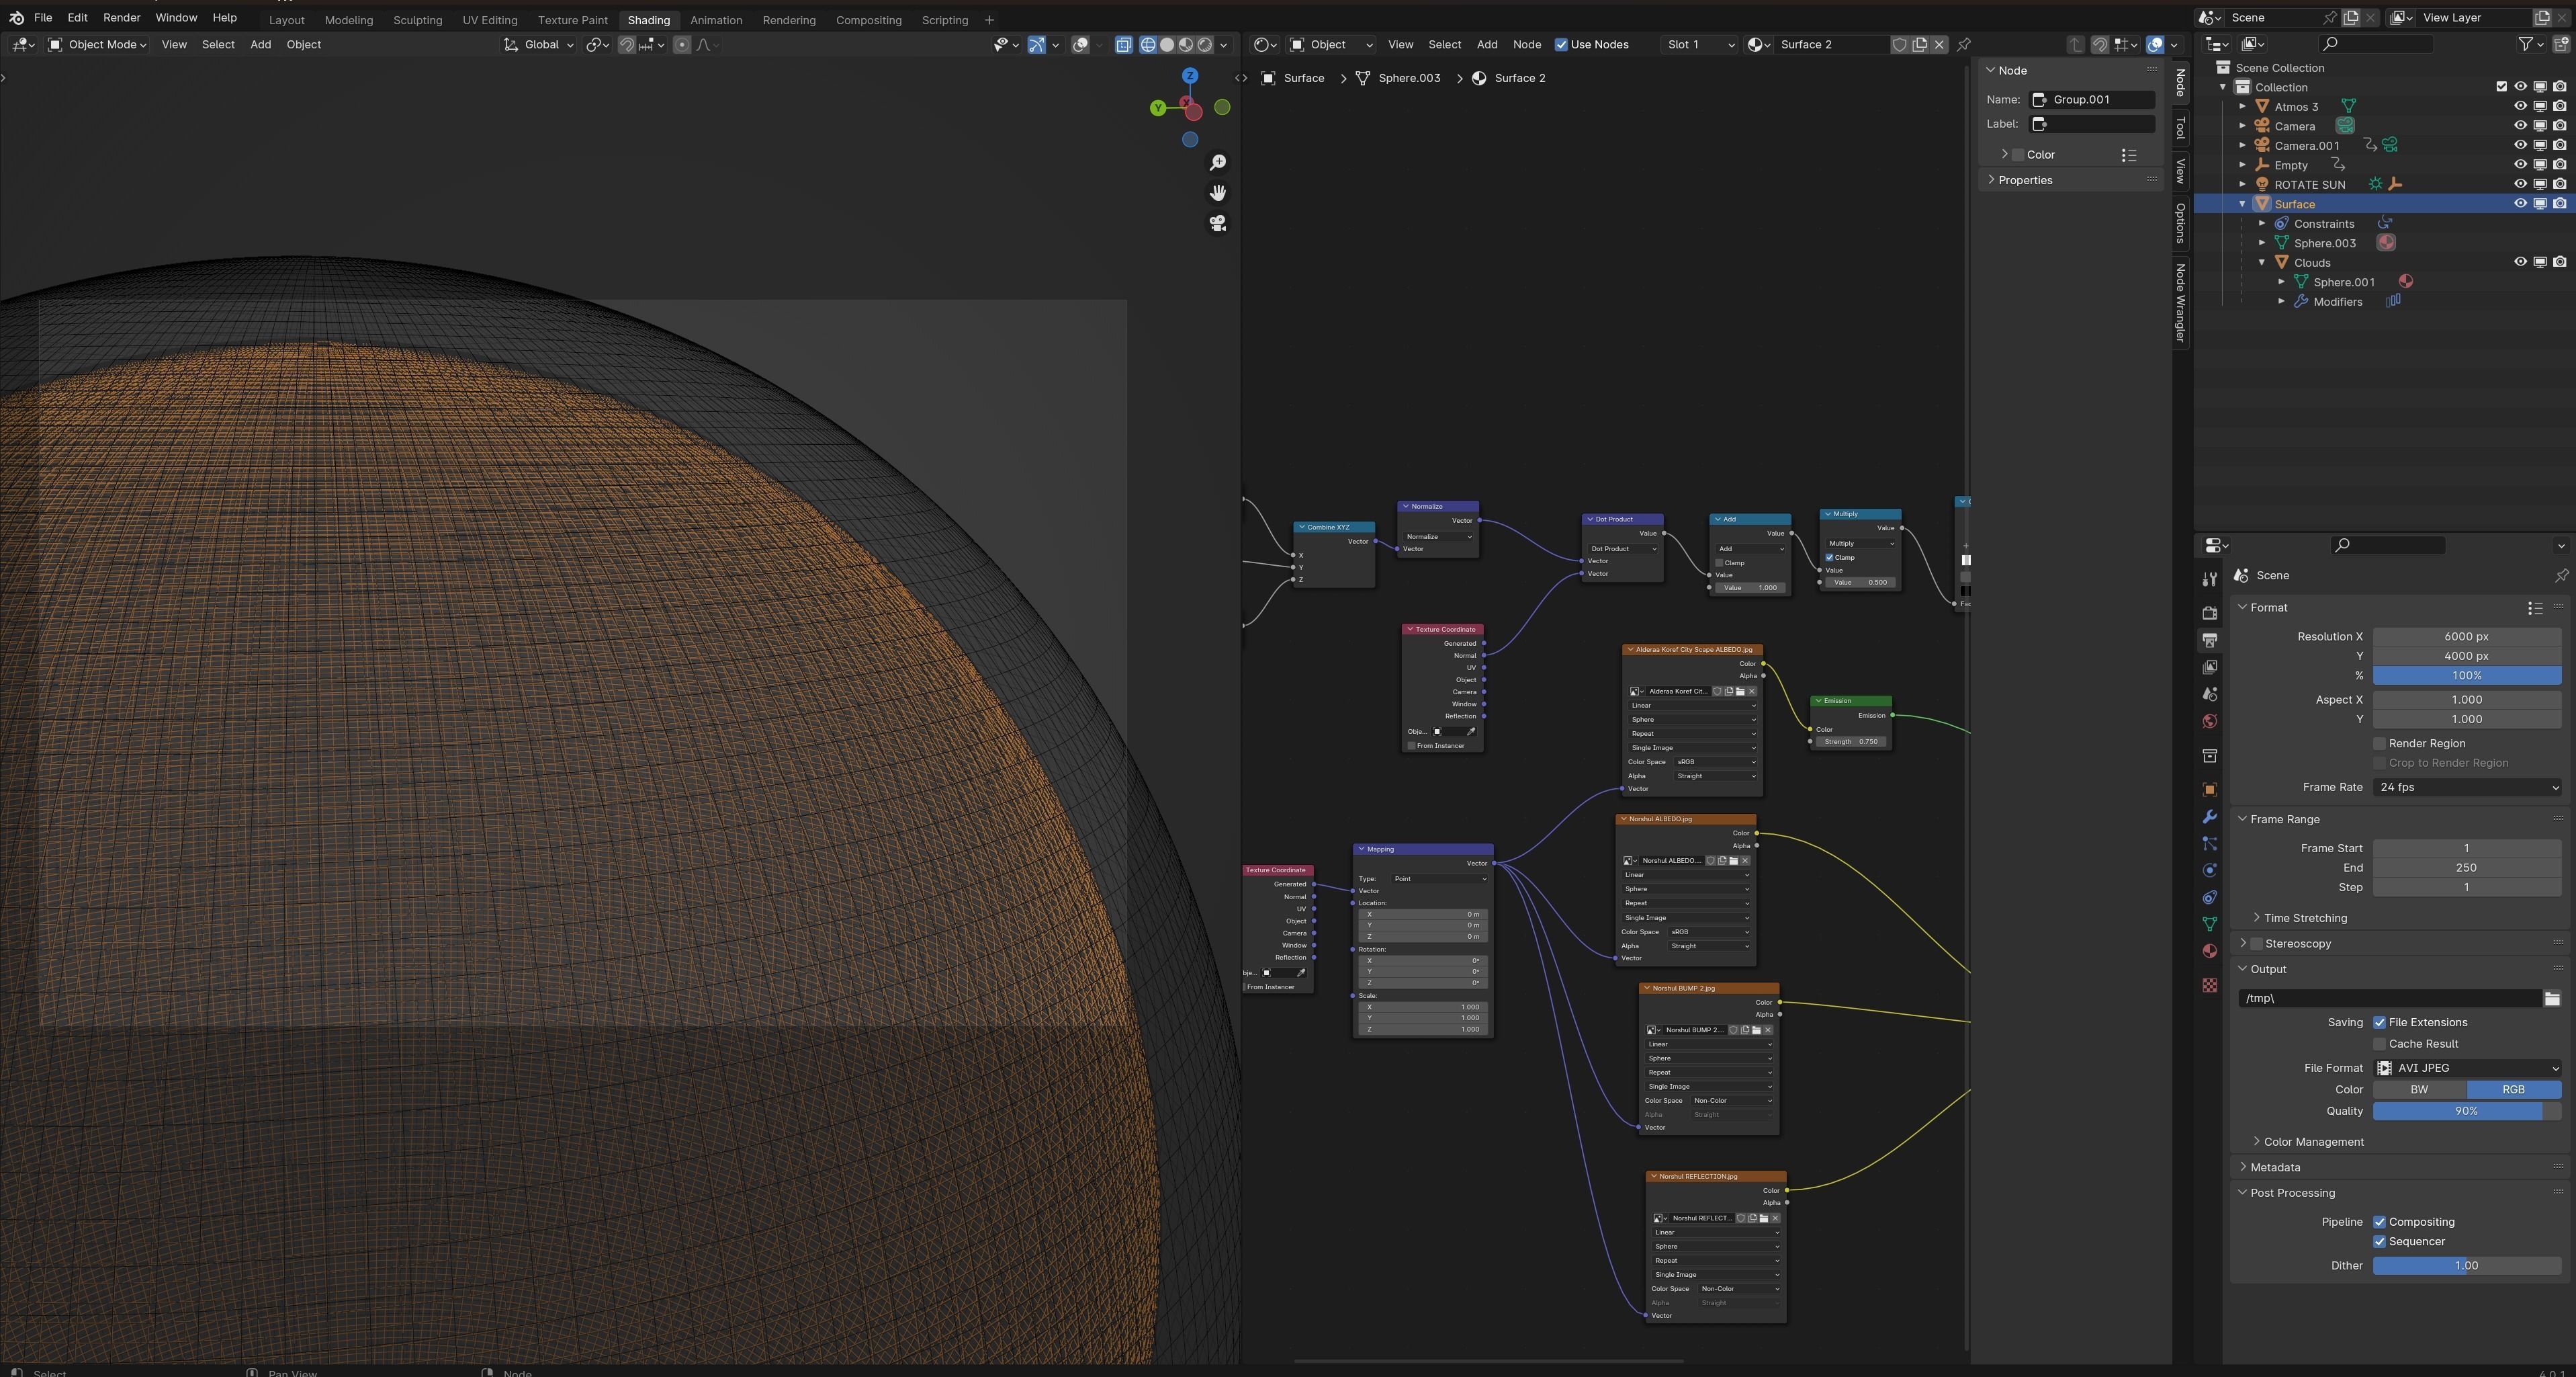Toggle Clamp checkbox in the Multiply node
Image resolution: width=2576 pixels, height=1377 pixels.
point(1829,557)
